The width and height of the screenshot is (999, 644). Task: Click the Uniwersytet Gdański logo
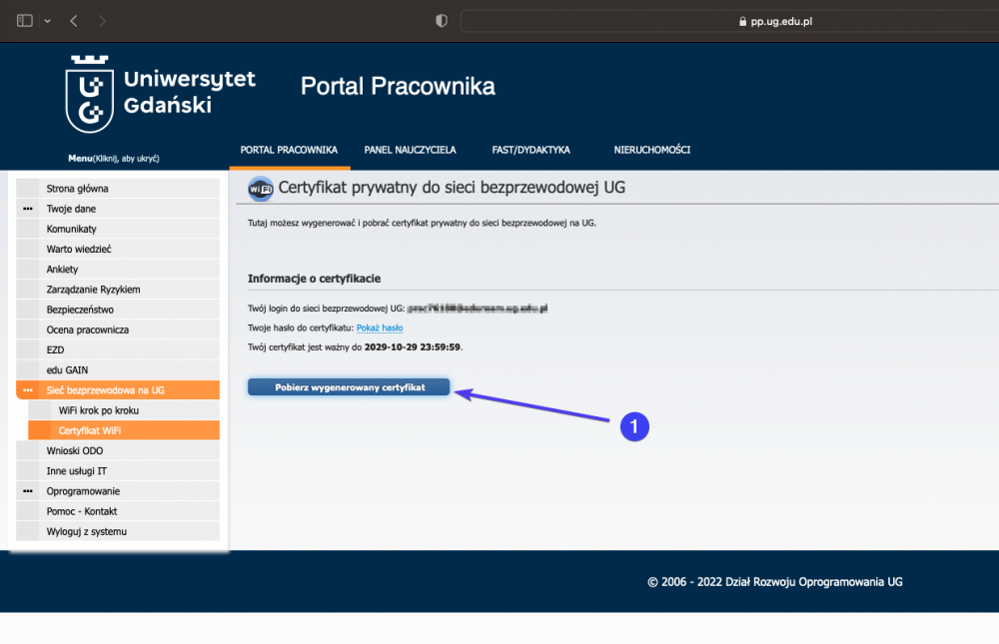(x=160, y=94)
